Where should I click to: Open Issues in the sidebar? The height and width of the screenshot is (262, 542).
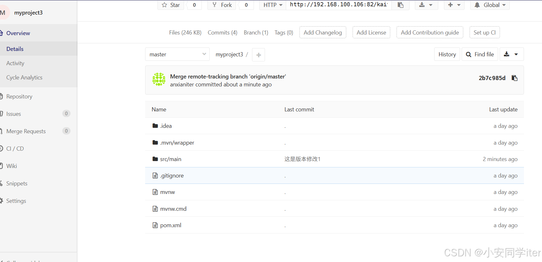click(x=14, y=114)
